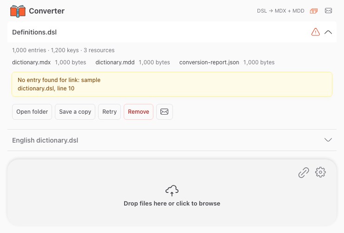Image resolution: width=344 pixels, height=233 pixels.
Task: Open settings gear in drop area
Action: click(321, 172)
